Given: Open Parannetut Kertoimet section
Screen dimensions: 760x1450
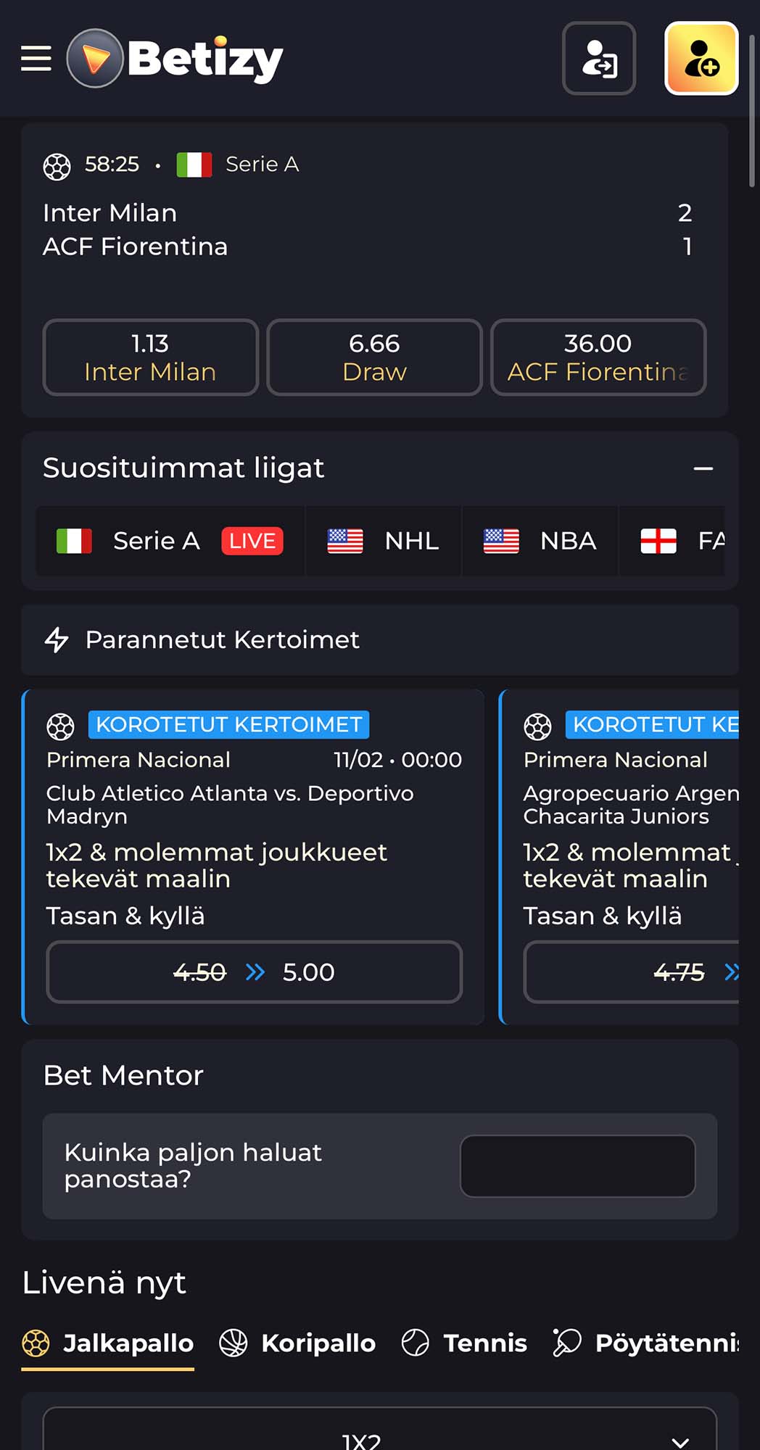Looking at the screenshot, I should pyautogui.click(x=222, y=640).
